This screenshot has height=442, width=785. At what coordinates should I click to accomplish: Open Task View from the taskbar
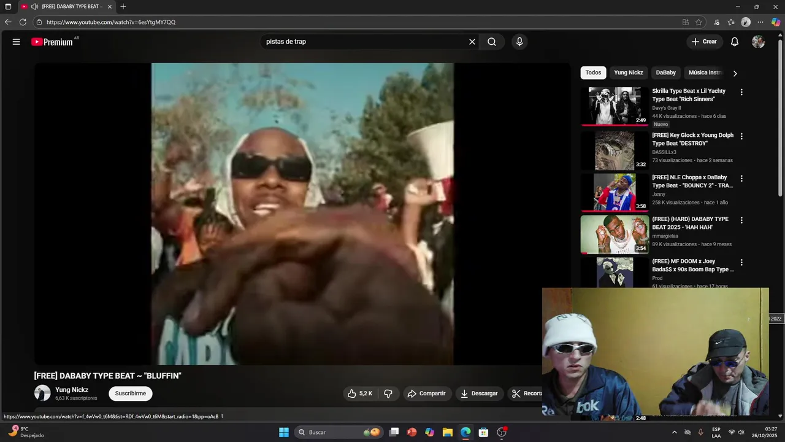[x=394, y=432]
